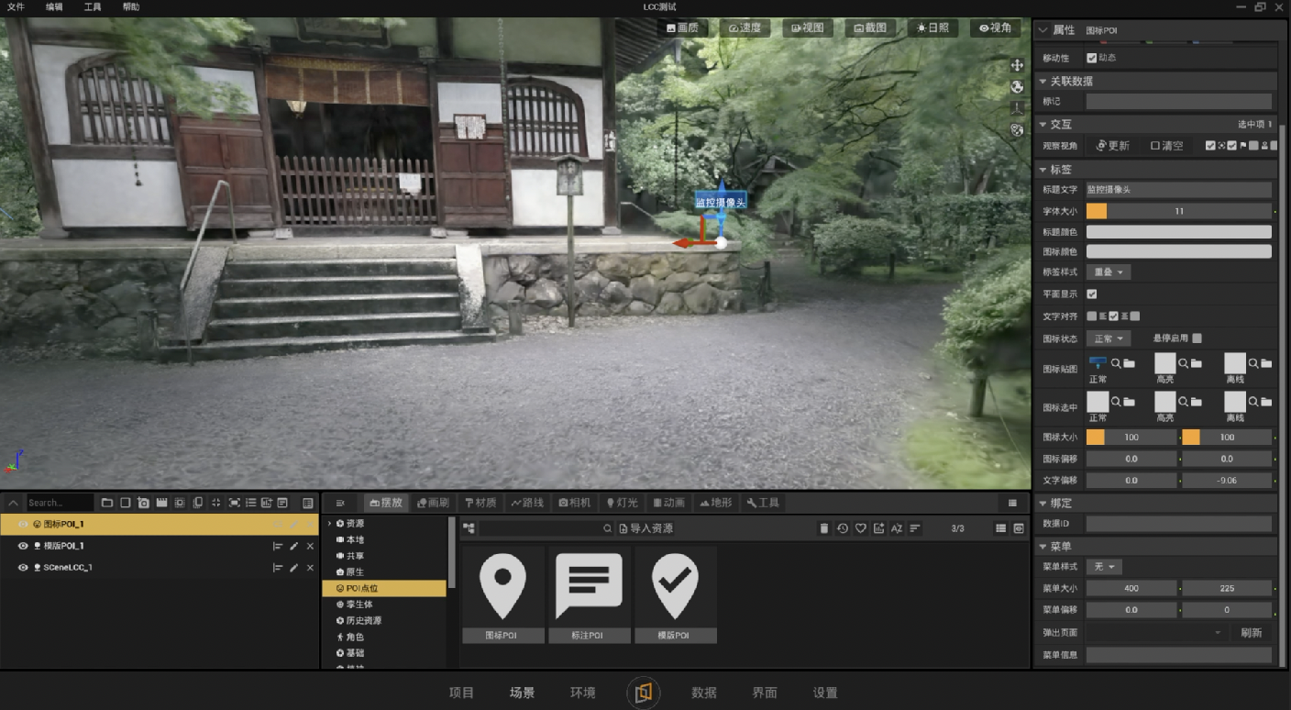The image size is (1291, 710).
Task: Click the trash delete icon in asset toolbar
Action: (x=824, y=528)
